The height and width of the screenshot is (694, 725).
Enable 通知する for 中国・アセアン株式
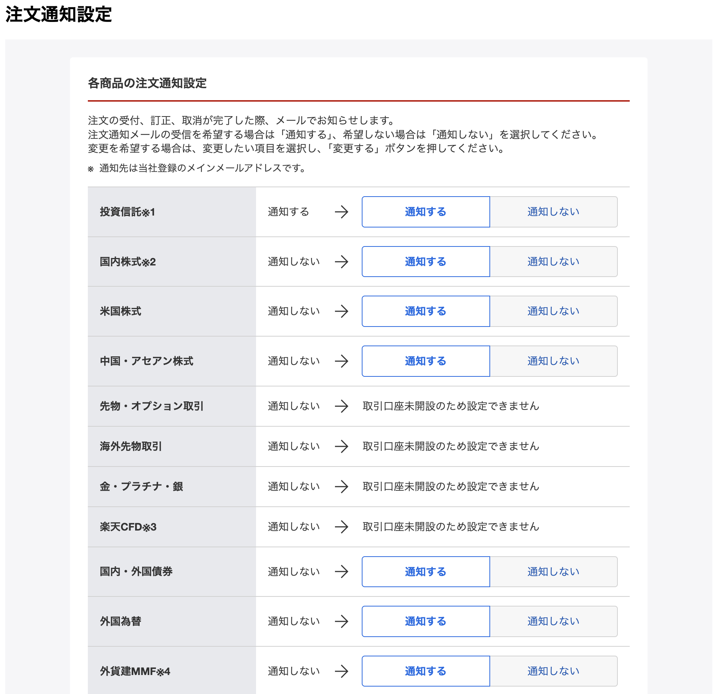tap(426, 361)
